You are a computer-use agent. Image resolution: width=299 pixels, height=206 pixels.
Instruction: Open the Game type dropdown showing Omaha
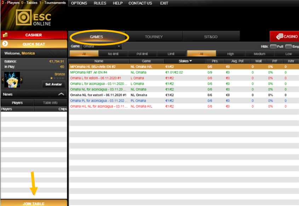pyautogui.click(x=102, y=46)
